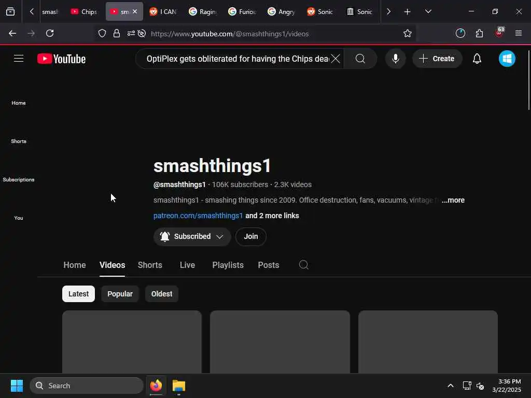The image size is (531, 398).
Task: Open the Firefox application menu
Action: pyautogui.click(x=519, y=33)
